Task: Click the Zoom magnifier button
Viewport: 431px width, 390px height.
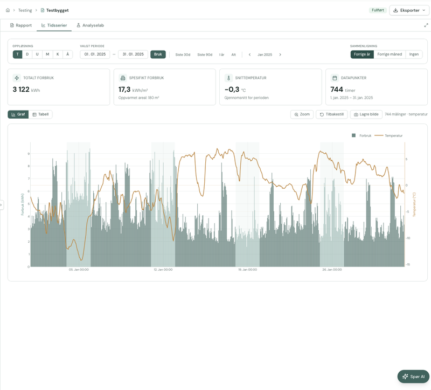Action: tap(302, 114)
